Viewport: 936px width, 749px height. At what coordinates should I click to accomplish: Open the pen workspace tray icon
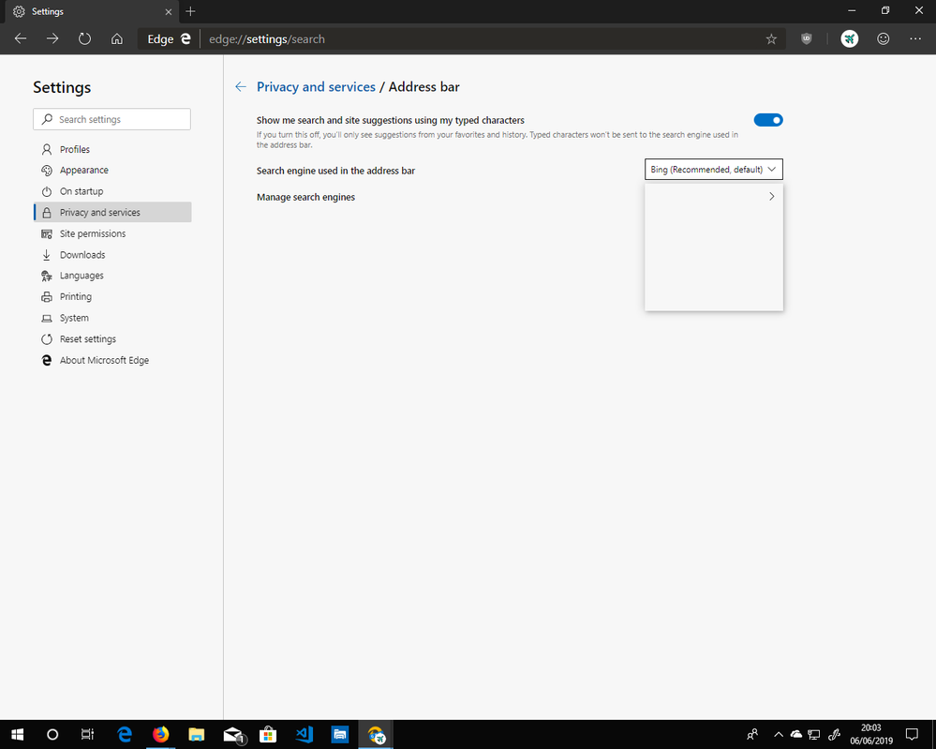pos(835,734)
